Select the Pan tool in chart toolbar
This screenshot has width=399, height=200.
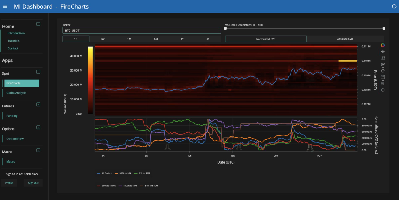pyautogui.click(x=383, y=51)
